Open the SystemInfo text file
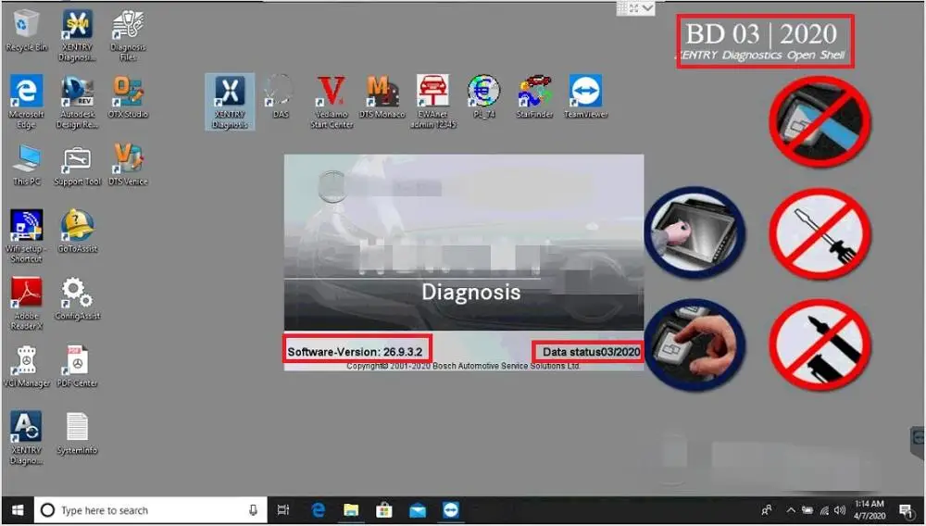 point(78,433)
